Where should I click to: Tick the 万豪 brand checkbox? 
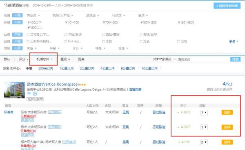tap(141, 41)
